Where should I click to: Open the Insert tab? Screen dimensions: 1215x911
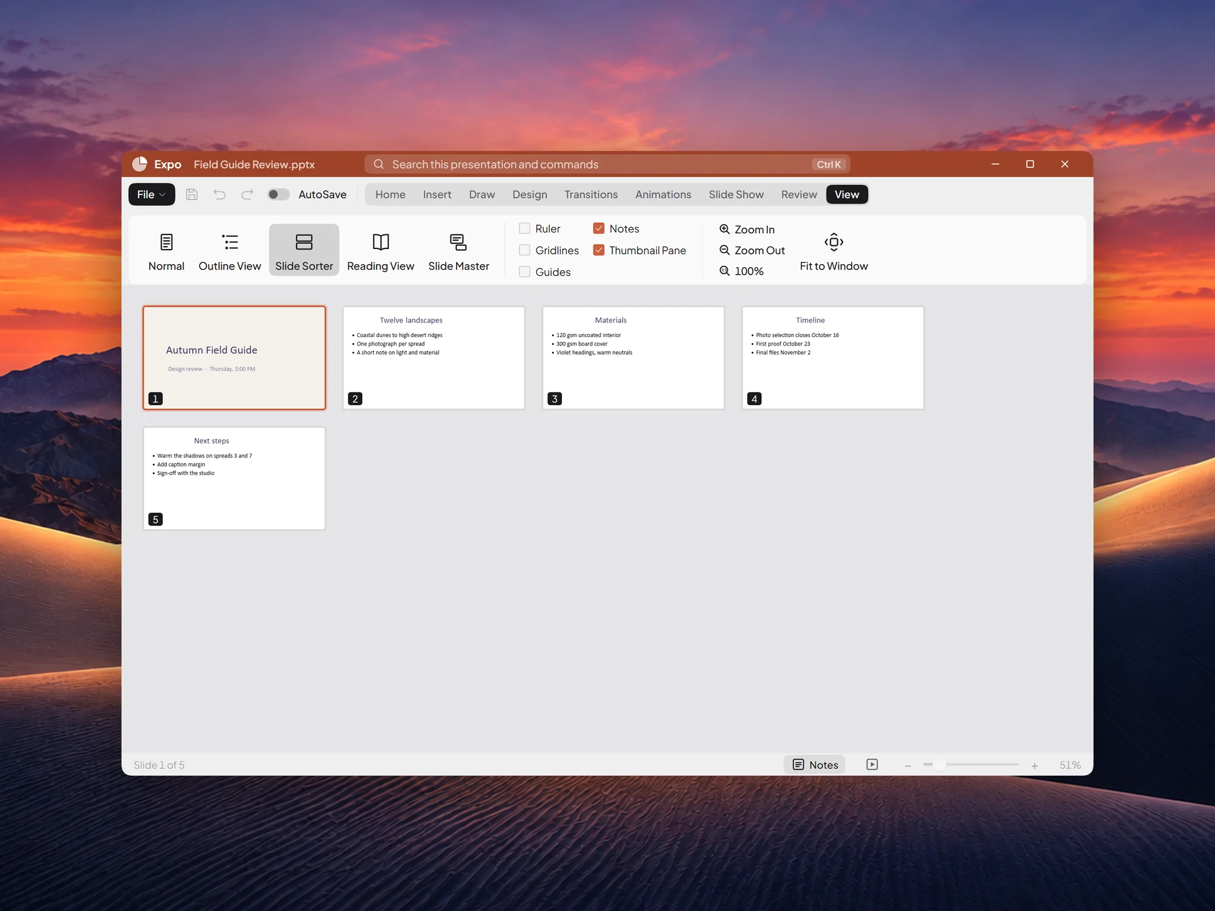point(437,194)
